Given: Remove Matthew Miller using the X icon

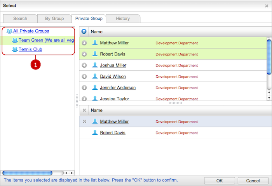Looking at the screenshot, I should [84, 122].
